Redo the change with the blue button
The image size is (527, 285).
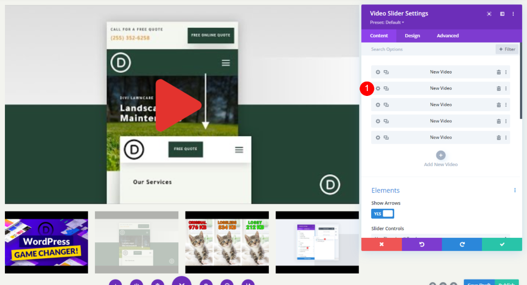point(462,244)
